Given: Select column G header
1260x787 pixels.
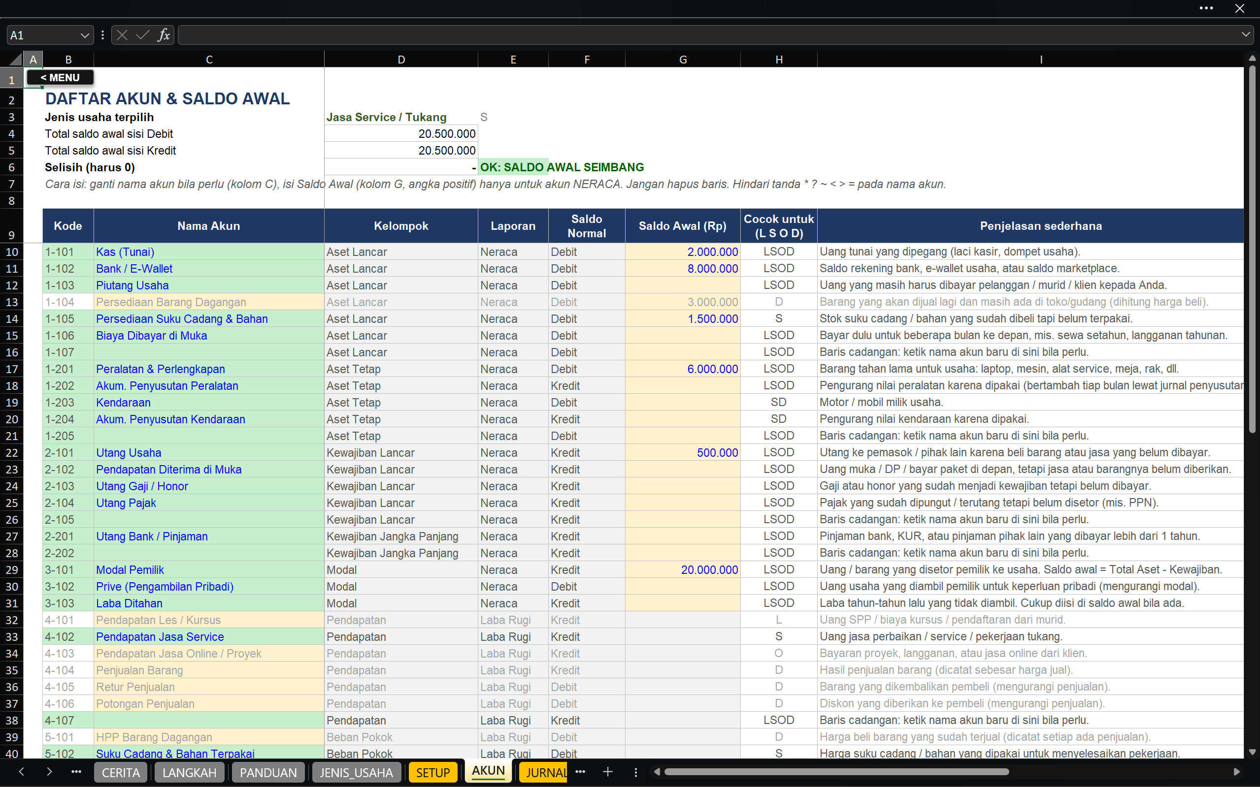Looking at the screenshot, I should click(682, 60).
